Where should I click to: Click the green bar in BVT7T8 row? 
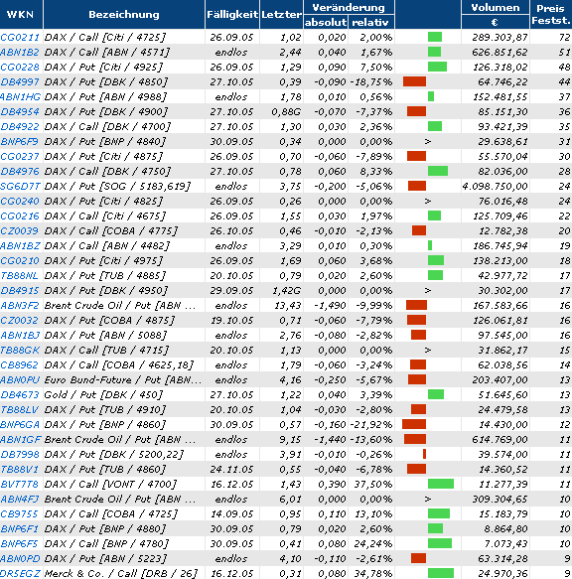(x=441, y=484)
